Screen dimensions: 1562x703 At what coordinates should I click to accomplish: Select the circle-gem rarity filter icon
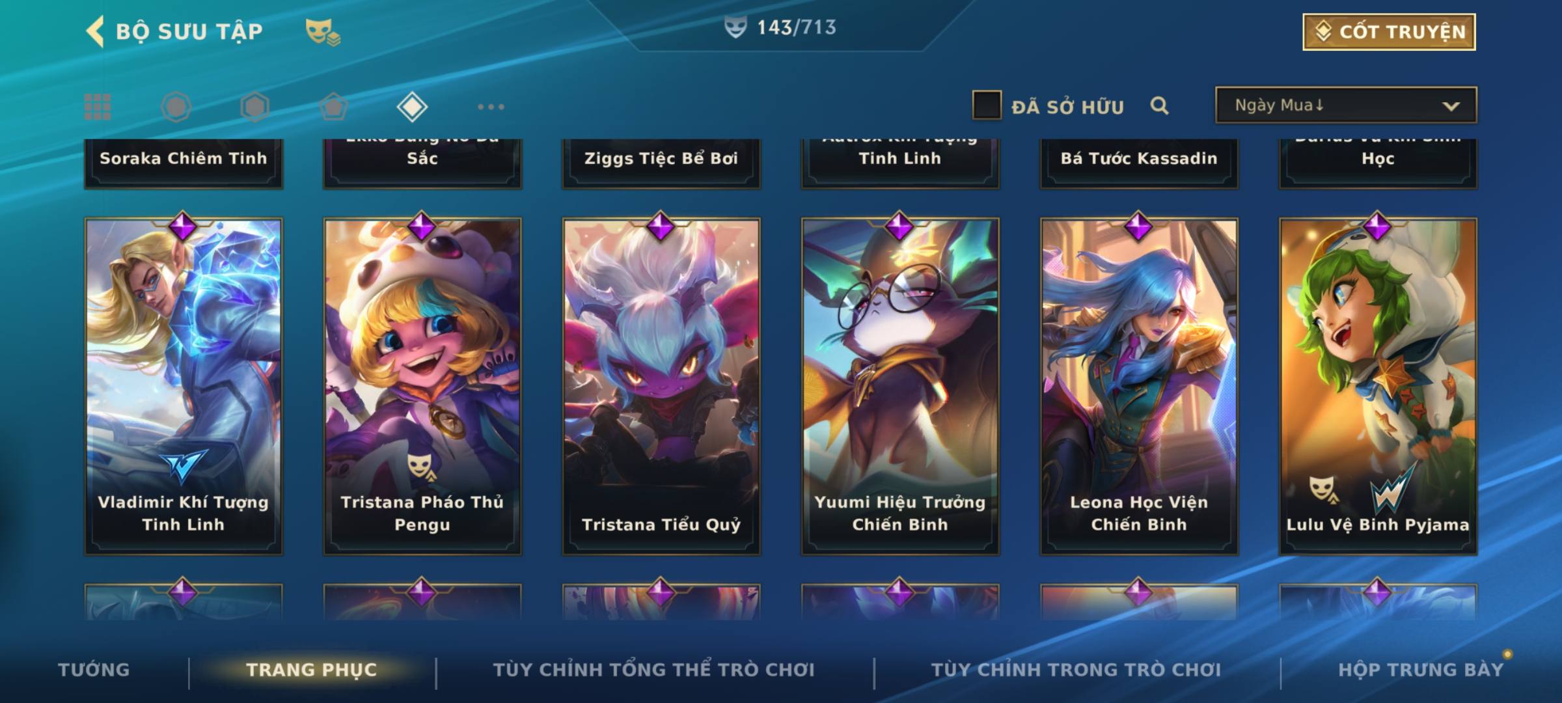click(176, 107)
